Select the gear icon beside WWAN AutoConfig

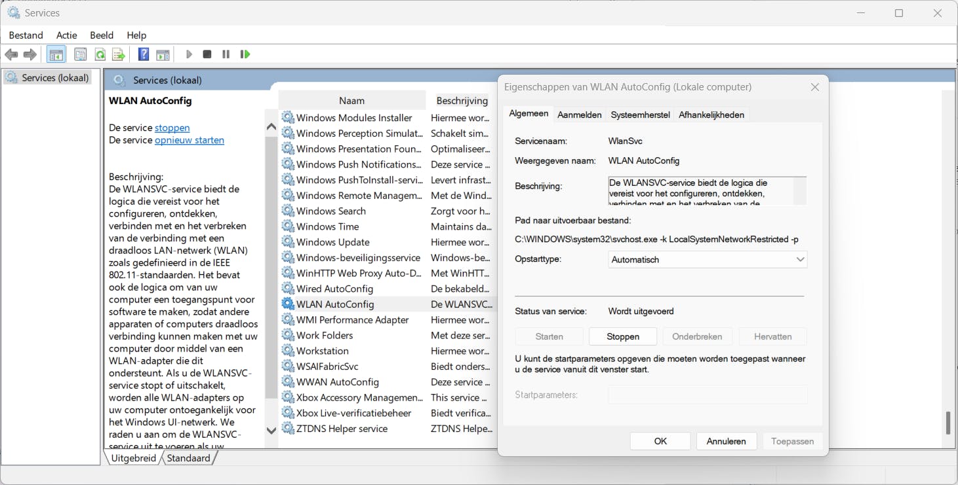(x=288, y=382)
